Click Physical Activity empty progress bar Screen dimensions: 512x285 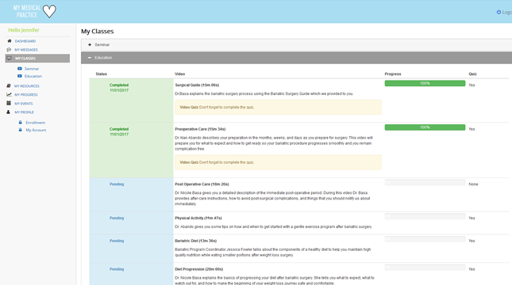coord(425,216)
